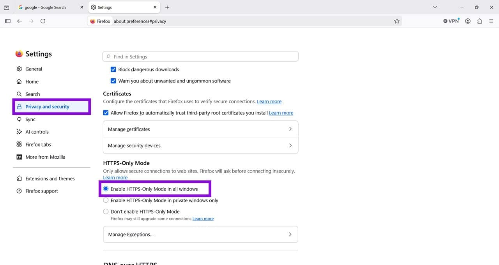Click the Extensions and themes icon
Screen dimensions: 499x265
click(x=19, y=178)
